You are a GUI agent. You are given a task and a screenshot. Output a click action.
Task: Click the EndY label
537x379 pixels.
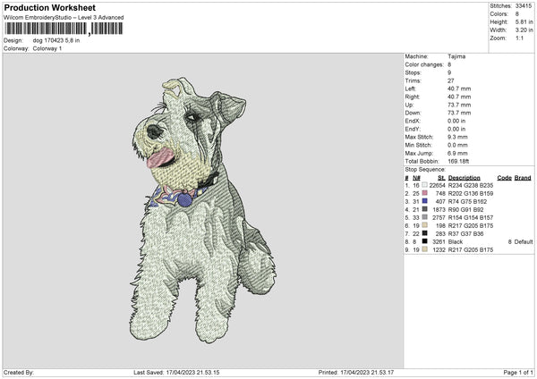click(413, 129)
